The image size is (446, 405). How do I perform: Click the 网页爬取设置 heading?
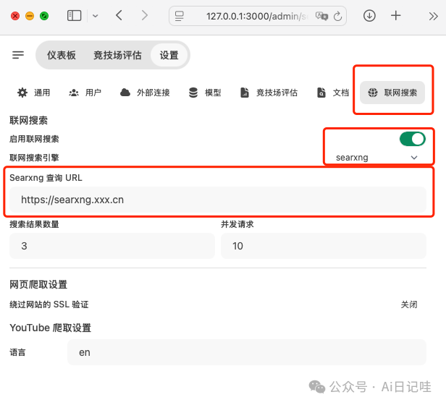[x=38, y=284]
